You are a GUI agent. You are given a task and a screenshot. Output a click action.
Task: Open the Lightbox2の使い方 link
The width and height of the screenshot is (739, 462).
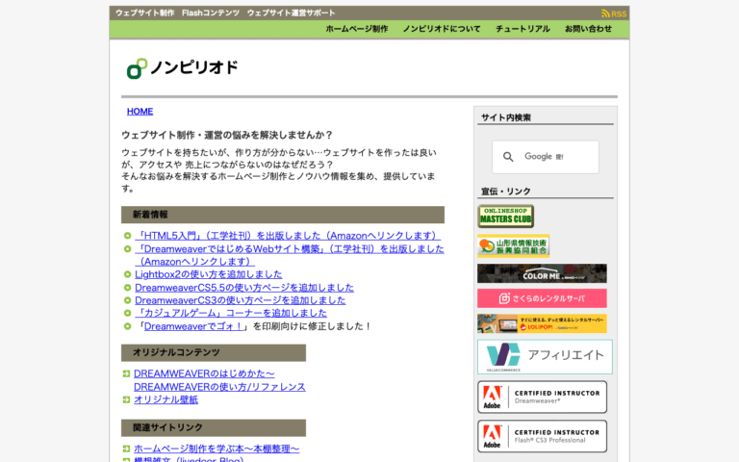point(208,274)
